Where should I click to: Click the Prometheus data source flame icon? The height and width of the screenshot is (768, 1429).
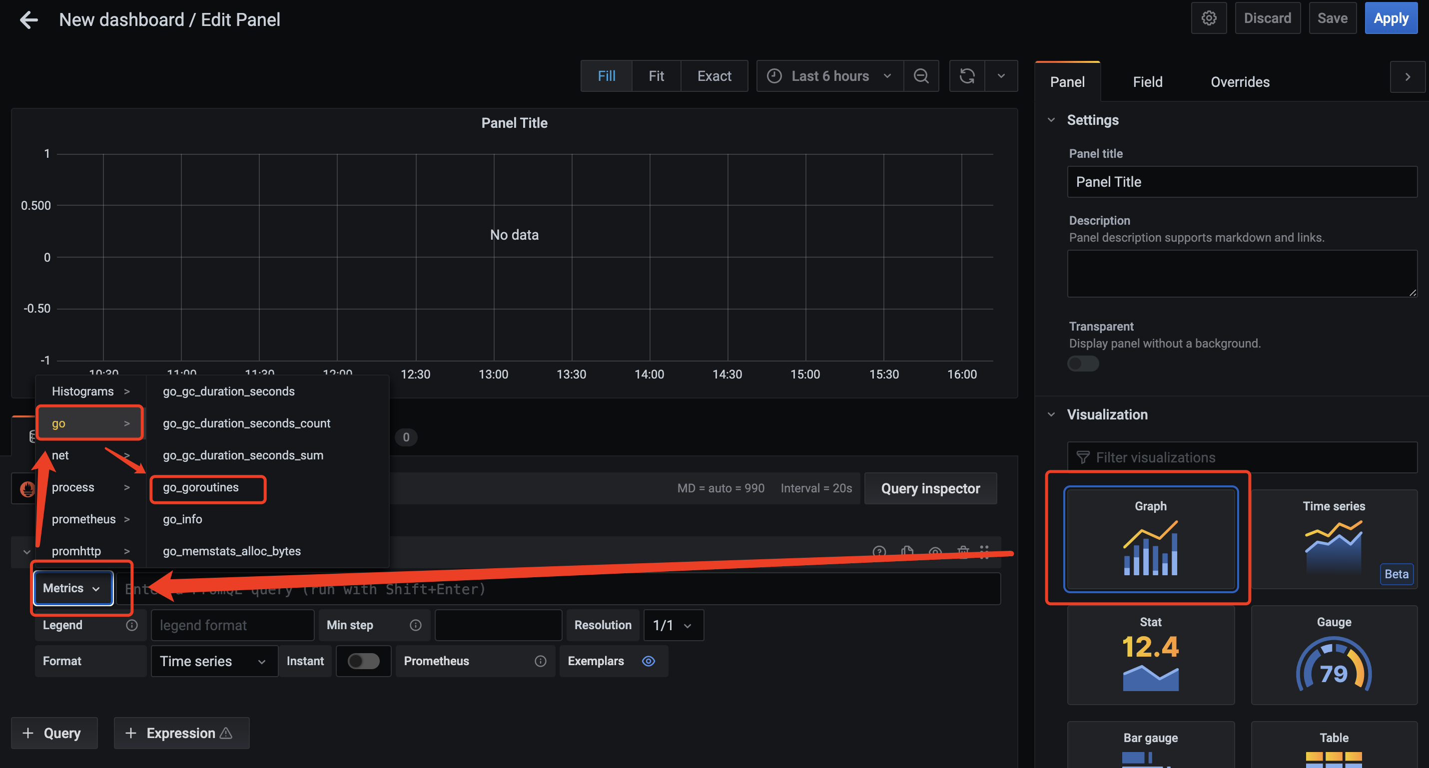[26, 488]
